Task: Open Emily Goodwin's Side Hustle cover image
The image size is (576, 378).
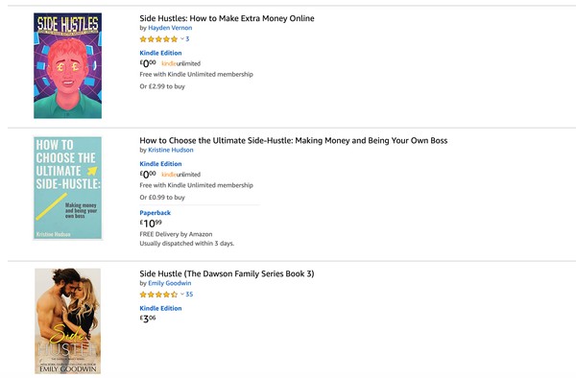Action: (67, 321)
